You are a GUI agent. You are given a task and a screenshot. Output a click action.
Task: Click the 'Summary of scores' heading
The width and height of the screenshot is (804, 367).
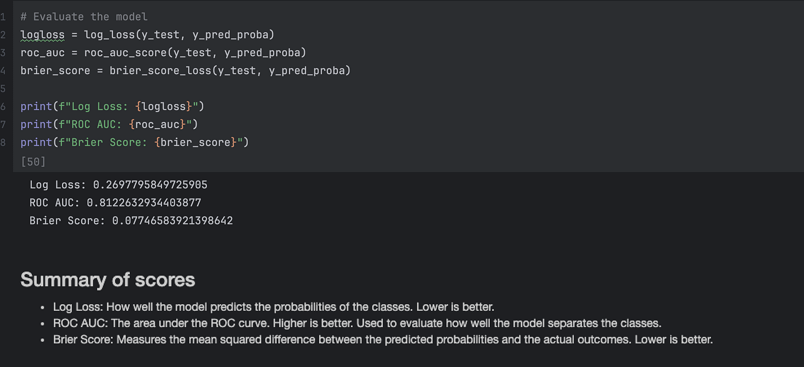coord(108,280)
